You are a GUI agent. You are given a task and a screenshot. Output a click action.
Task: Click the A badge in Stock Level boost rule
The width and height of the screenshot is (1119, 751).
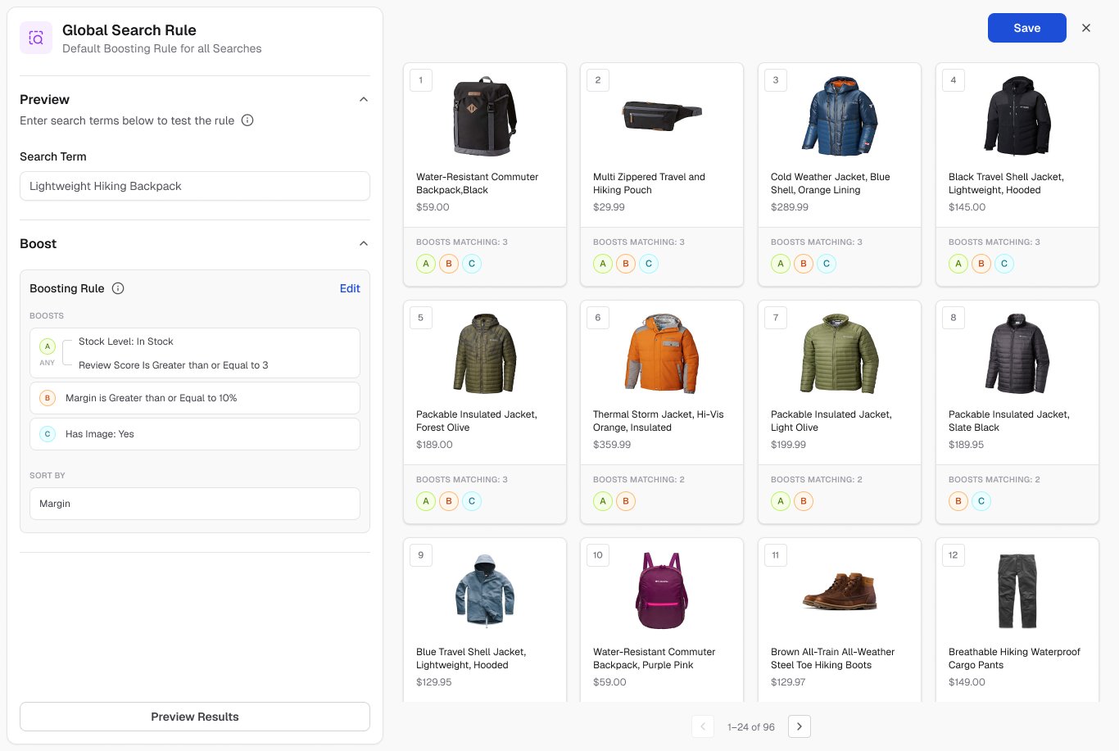(x=48, y=346)
